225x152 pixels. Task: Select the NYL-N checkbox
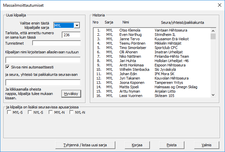tap(71, 112)
